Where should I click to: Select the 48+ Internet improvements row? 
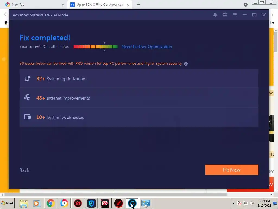click(x=139, y=98)
